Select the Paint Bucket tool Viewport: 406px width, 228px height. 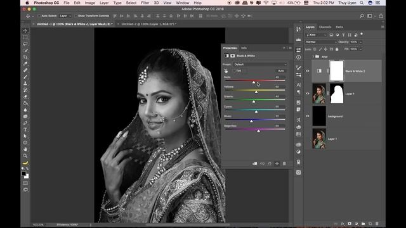[x=25, y=103]
